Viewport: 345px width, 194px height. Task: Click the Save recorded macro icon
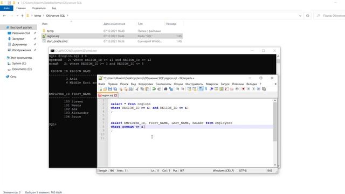264,89
